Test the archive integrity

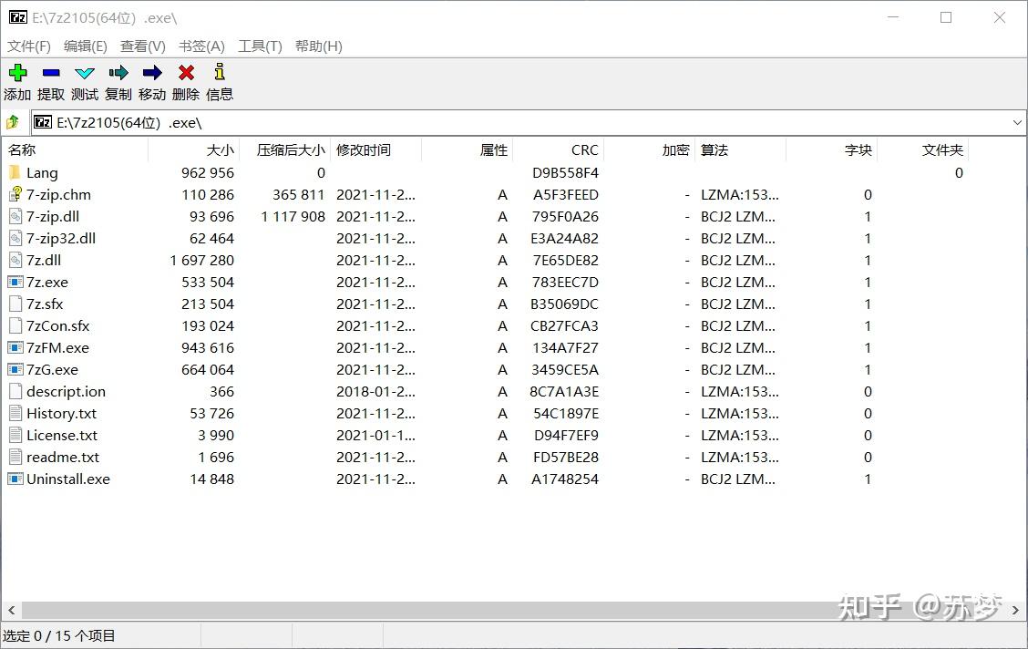pos(84,81)
